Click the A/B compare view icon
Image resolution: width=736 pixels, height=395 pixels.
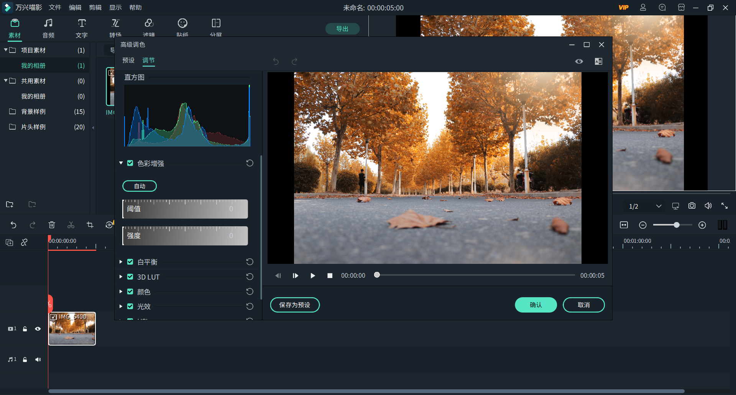click(x=598, y=61)
